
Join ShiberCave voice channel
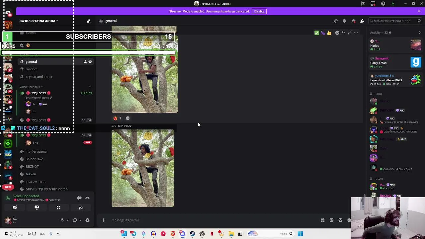55,159
